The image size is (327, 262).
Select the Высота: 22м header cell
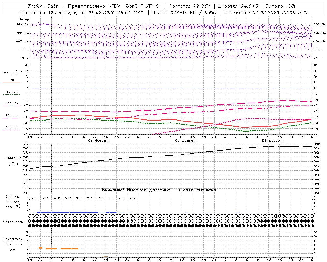tap(281, 6)
